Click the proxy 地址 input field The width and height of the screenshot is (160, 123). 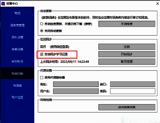coord(76,84)
